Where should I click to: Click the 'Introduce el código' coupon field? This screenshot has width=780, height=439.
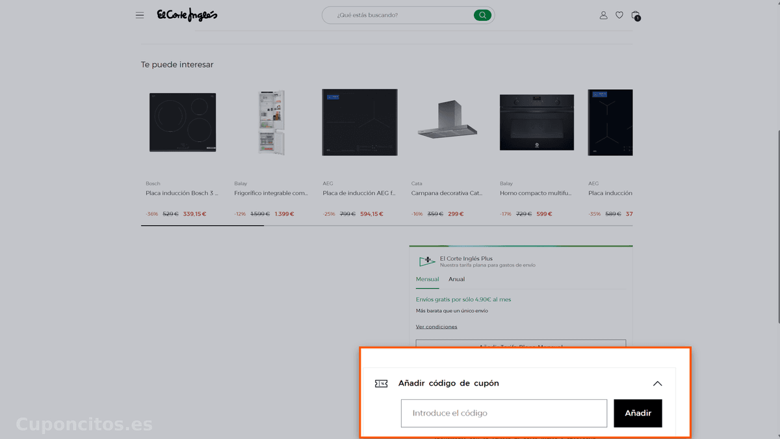click(x=504, y=414)
